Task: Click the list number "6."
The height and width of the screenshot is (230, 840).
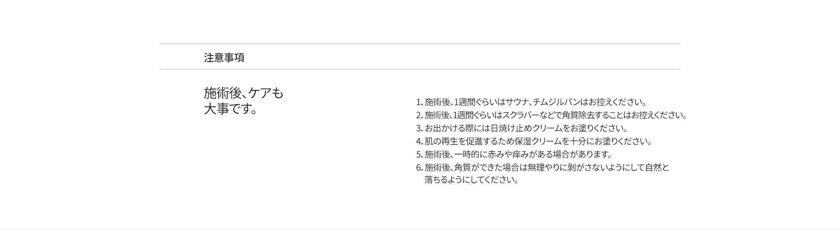Action: 419,168
